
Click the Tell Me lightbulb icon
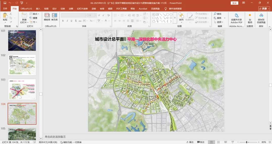pyautogui.click(x=165, y=9)
